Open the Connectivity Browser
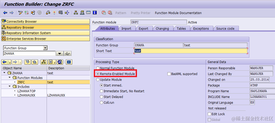This screenshot has height=123, width=275. click(x=46, y=22)
